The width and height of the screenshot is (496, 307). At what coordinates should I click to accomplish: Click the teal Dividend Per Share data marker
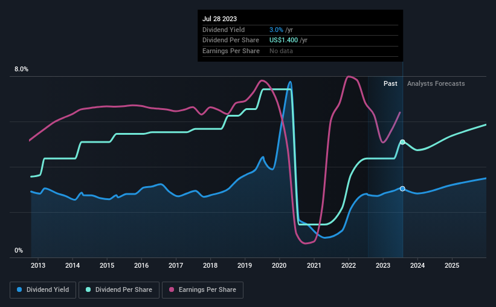pos(402,142)
